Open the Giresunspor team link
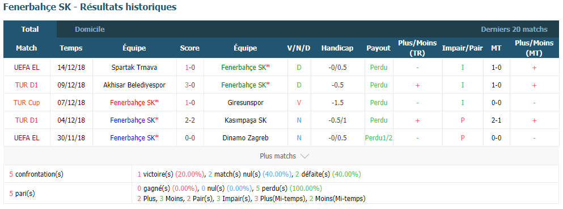 click(x=245, y=103)
